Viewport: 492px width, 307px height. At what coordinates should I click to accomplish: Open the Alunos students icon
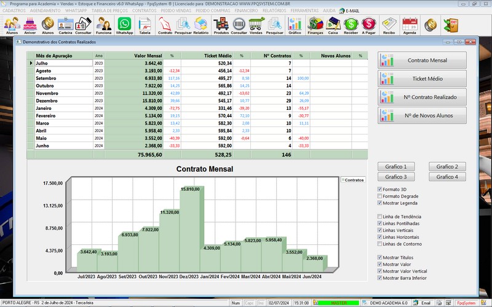pos(12,25)
